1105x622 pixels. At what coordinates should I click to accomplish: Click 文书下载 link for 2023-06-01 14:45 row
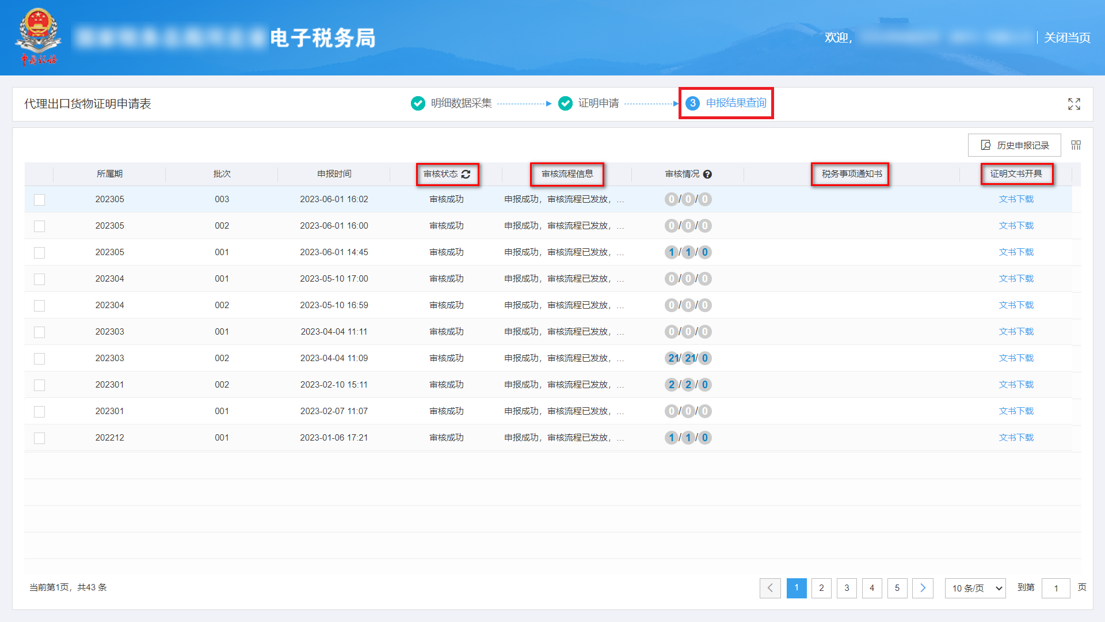click(1016, 252)
